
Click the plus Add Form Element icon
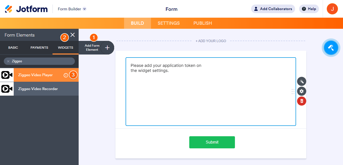point(107,47)
